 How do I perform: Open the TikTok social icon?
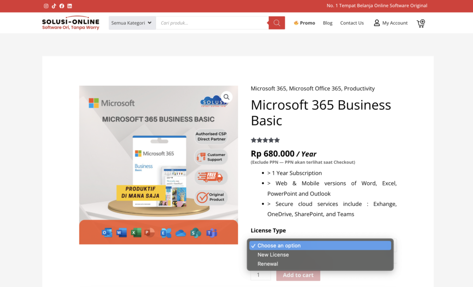(54, 6)
